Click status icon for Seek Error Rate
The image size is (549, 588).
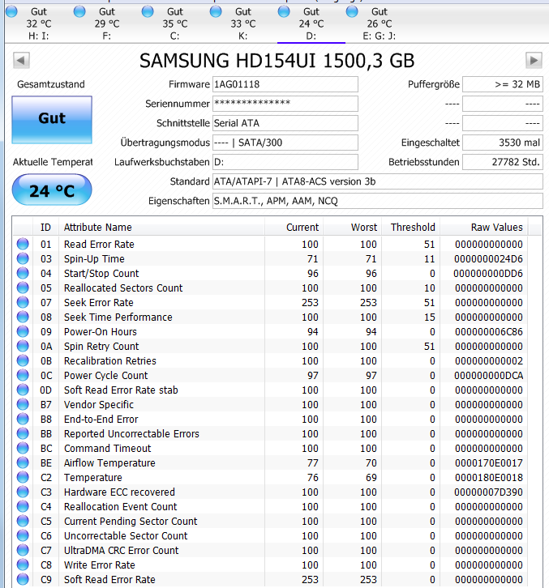tap(23, 302)
